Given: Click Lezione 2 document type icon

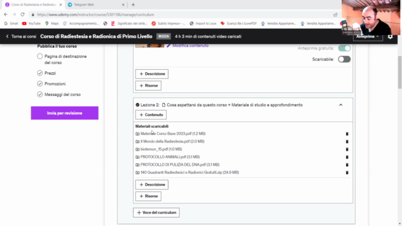Looking at the screenshot, I should tap(163, 105).
